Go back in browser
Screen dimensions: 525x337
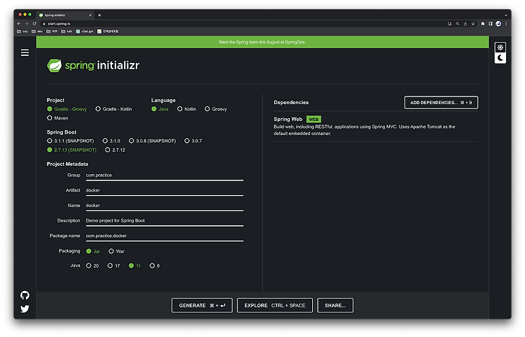click(19, 23)
